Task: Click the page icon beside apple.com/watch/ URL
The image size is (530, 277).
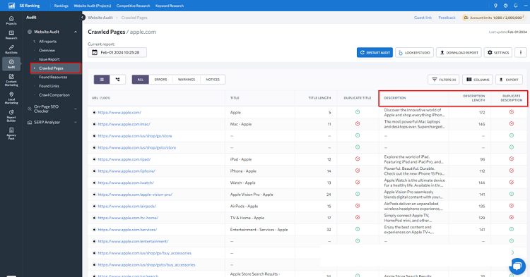Action: [94, 183]
